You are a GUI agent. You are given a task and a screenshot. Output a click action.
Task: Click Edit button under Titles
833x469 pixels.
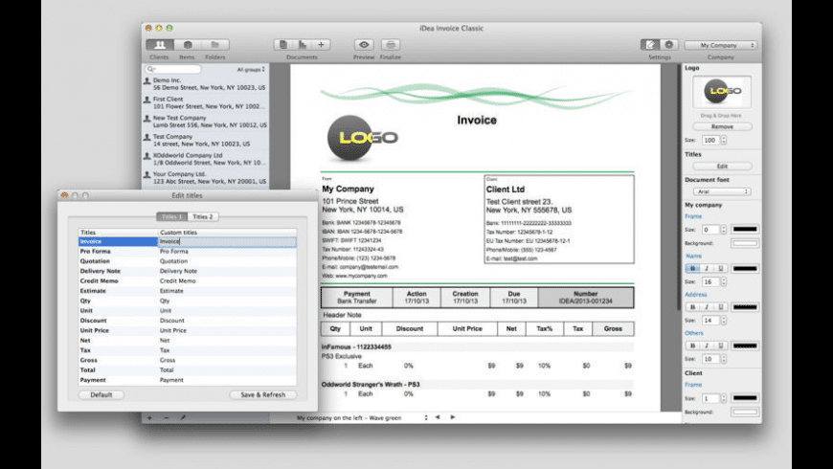point(722,167)
